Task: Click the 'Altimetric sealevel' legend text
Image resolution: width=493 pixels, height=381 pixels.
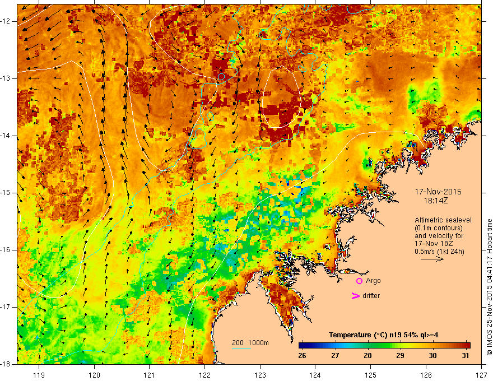Action: (443, 220)
